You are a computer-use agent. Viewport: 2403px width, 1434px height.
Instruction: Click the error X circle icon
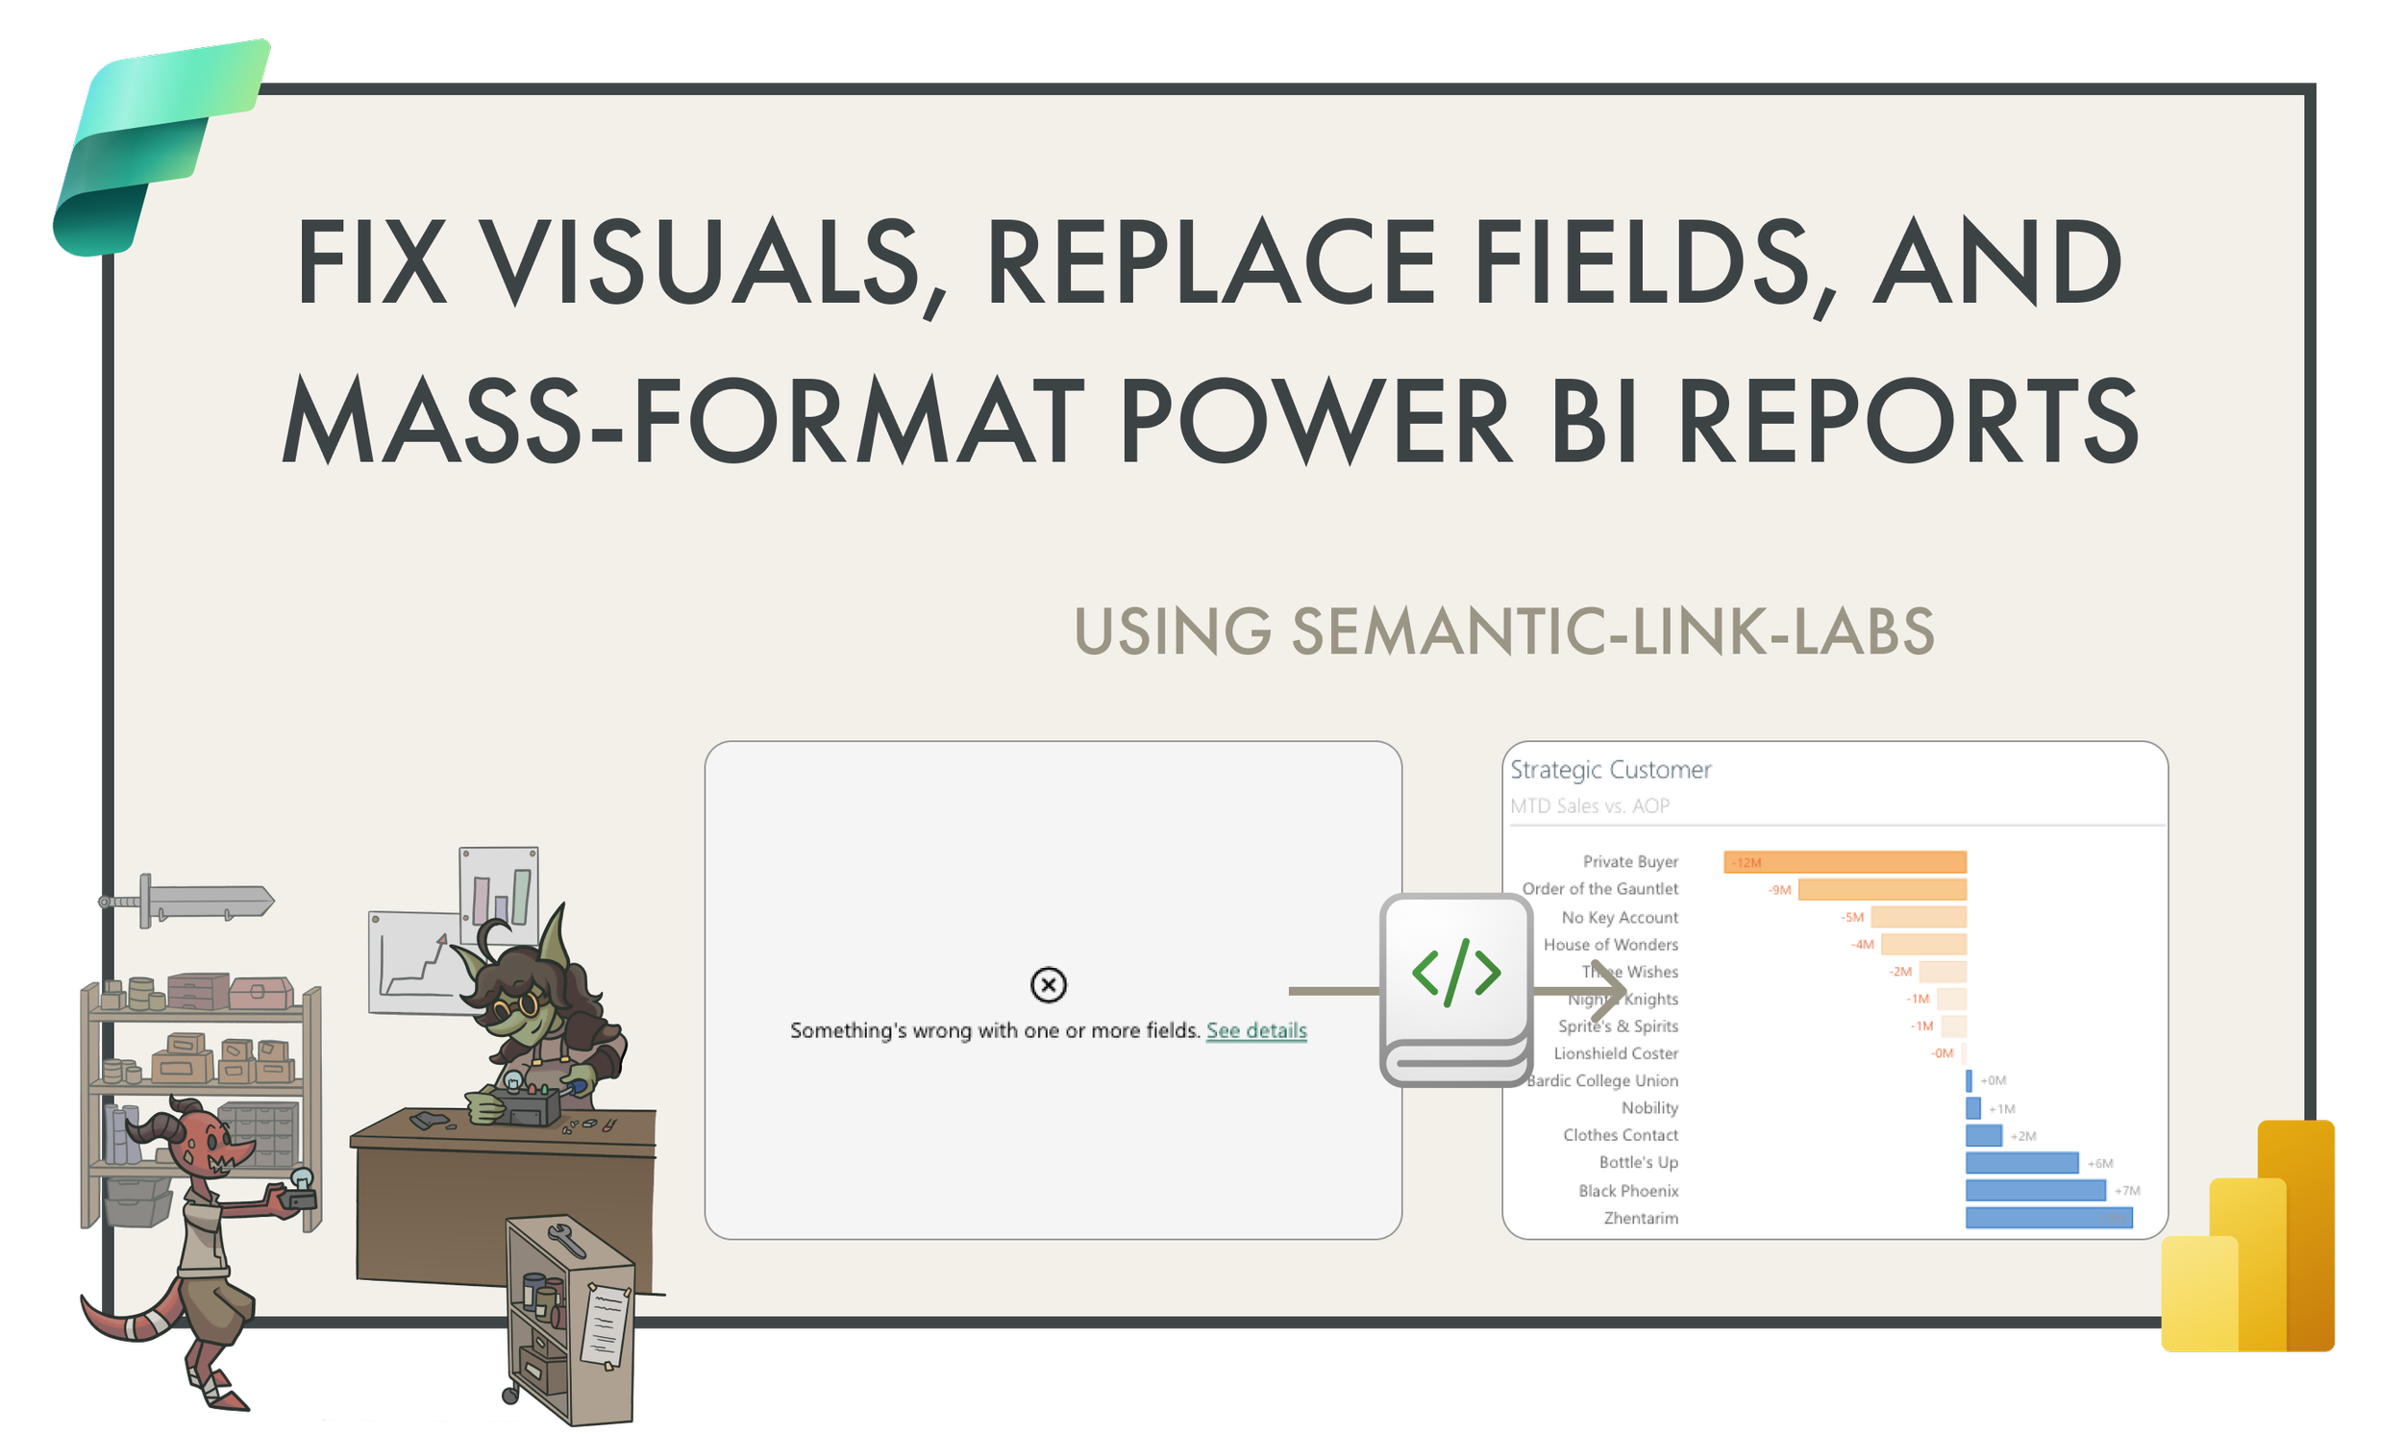1049,984
